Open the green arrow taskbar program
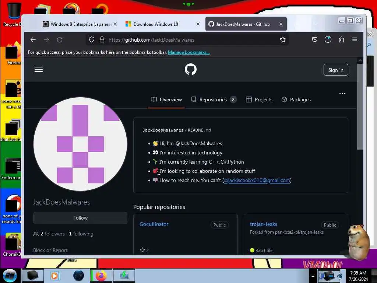 124,276
